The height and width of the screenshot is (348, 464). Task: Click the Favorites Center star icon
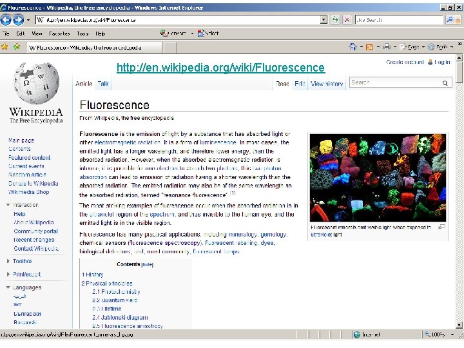[x=5, y=47]
